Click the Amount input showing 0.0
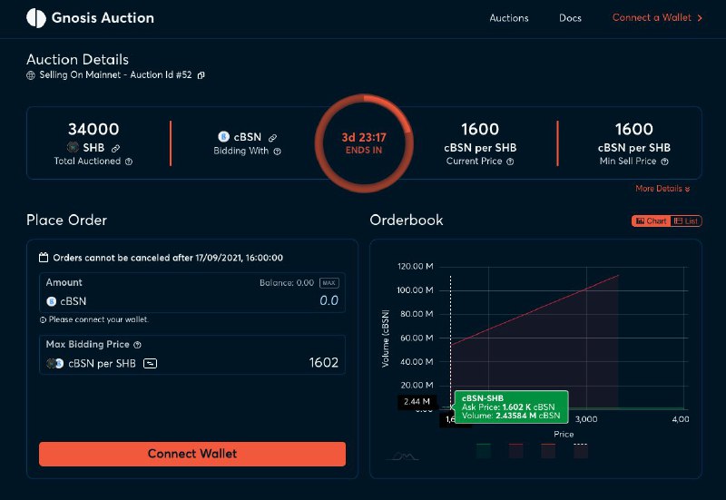Viewport: 726px width, 500px height. 329,301
